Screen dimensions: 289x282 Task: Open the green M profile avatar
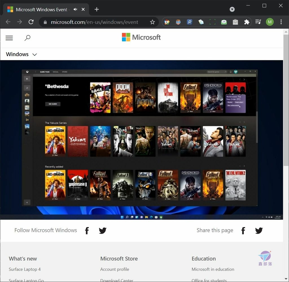(x=270, y=22)
